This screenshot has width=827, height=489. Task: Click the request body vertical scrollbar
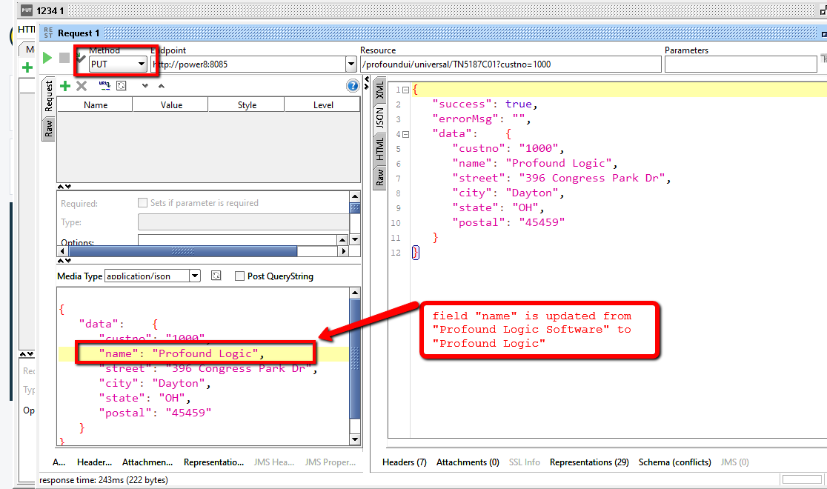click(x=355, y=366)
